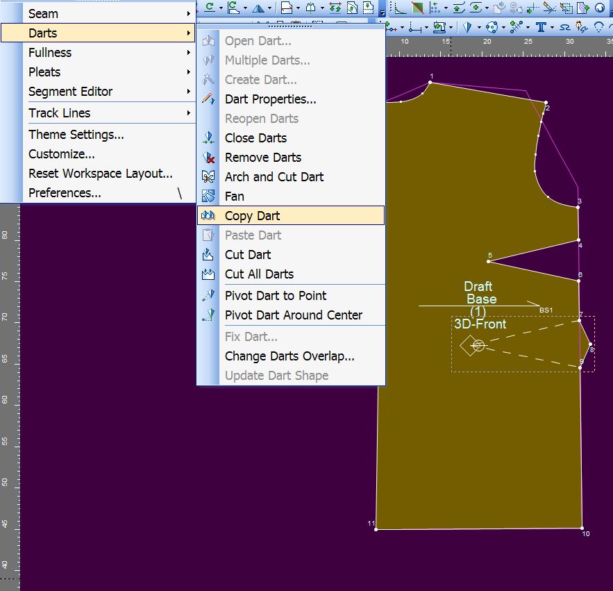Click shoulder point 1 on the pattern
This screenshot has height=591, width=613.
(x=430, y=82)
